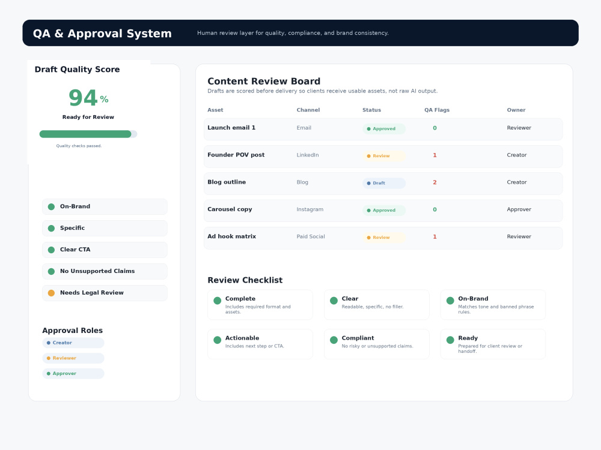Click the green dot on the Complete checklist card

(218, 301)
